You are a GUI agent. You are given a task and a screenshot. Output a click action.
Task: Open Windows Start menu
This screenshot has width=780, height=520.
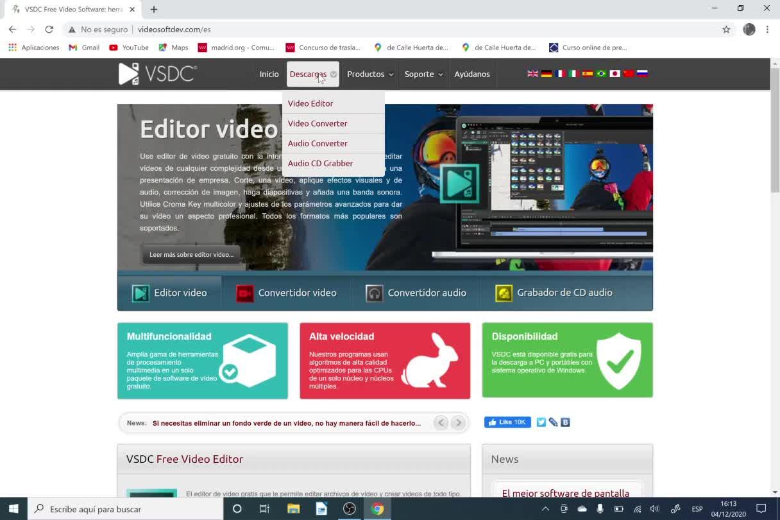point(13,508)
